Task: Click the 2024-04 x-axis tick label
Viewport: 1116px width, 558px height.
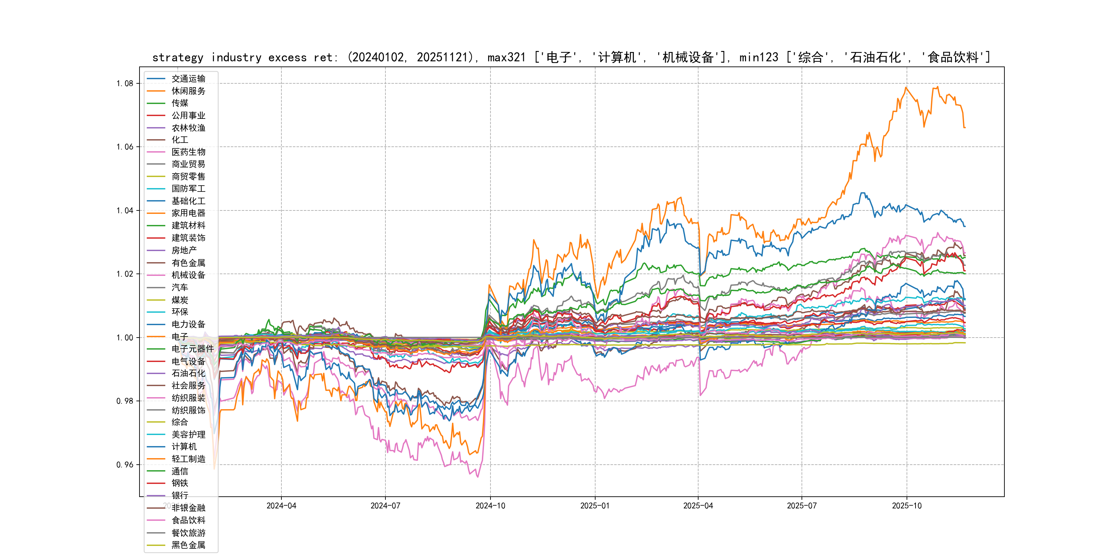Action: pyautogui.click(x=281, y=506)
